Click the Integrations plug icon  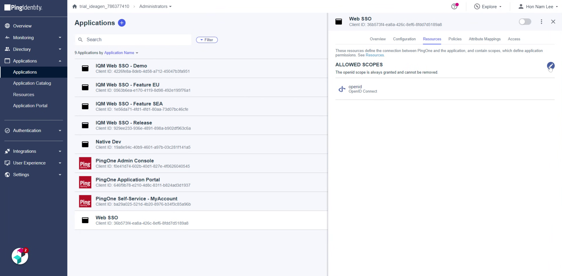pyautogui.click(x=7, y=151)
